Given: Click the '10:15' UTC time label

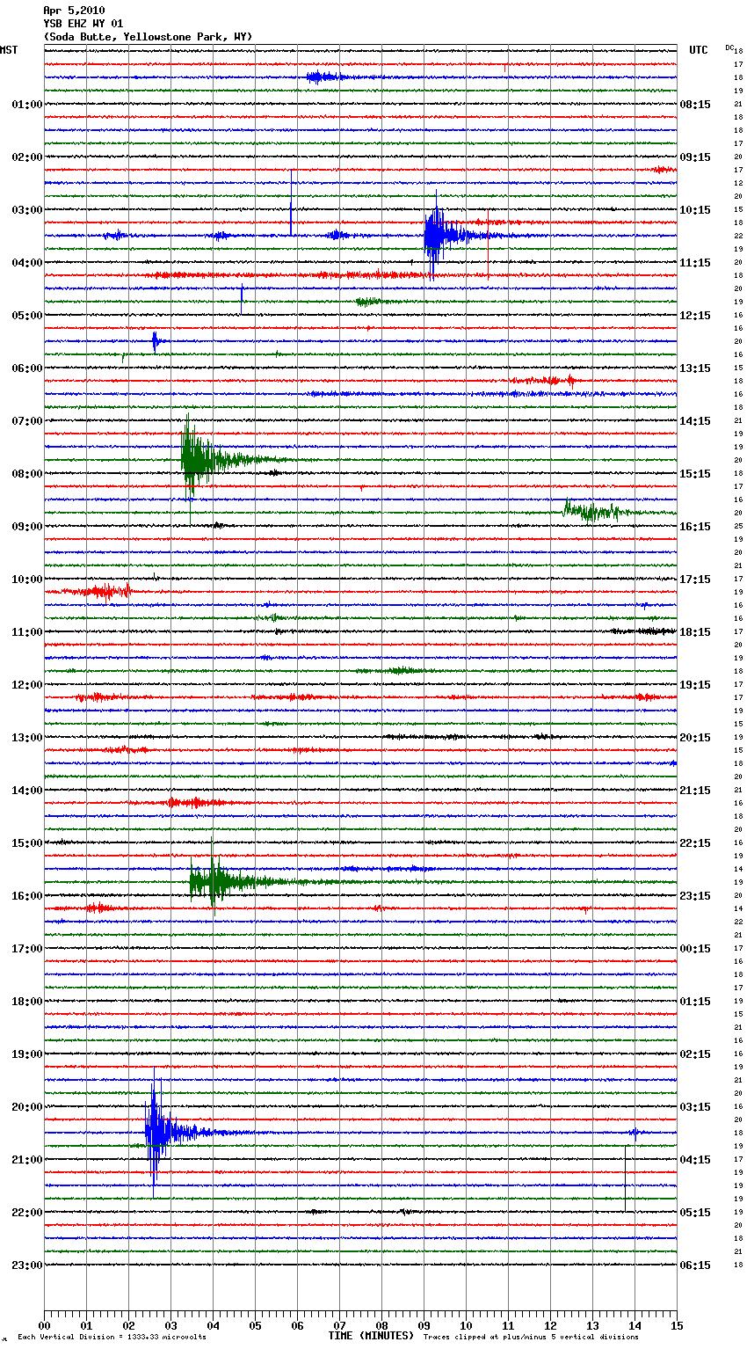Looking at the screenshot, I should tap(695, 210).
